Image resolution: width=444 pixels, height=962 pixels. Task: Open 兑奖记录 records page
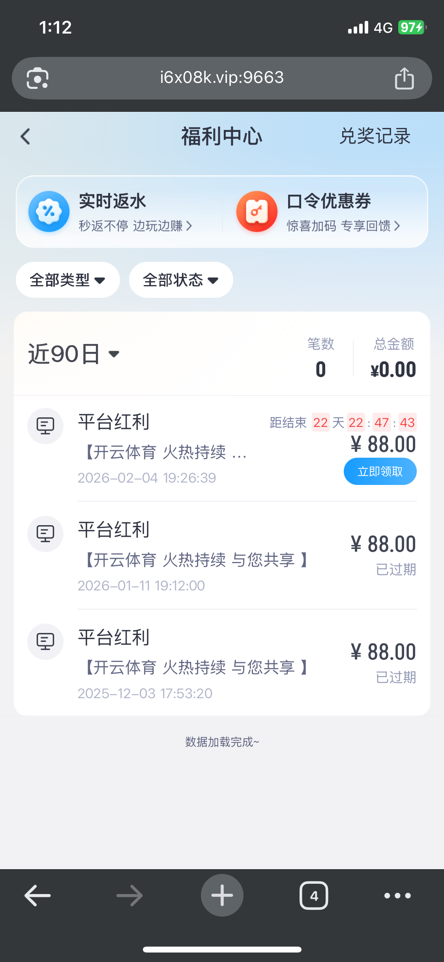point(375,136)
